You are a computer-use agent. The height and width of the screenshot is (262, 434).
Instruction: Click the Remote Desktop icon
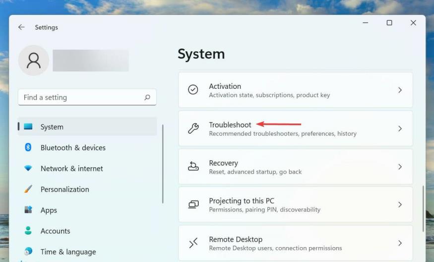point(193,243)
